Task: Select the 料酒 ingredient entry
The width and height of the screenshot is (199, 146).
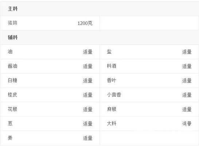Action: point(112,66)
